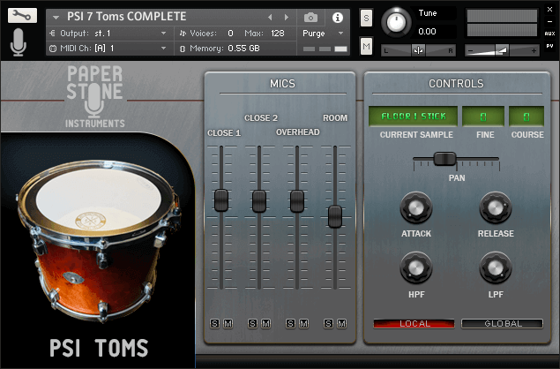Go to previous instrument with left arrow
This screenshot has width=560, height=369.
[270, 17]
